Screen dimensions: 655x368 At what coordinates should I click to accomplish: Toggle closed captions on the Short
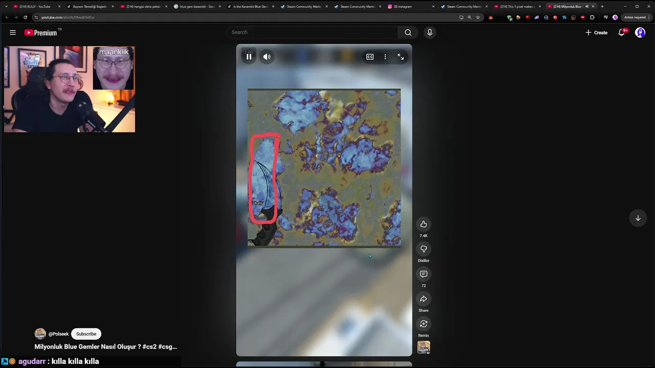pyautogui.click(x=370, y=57)
